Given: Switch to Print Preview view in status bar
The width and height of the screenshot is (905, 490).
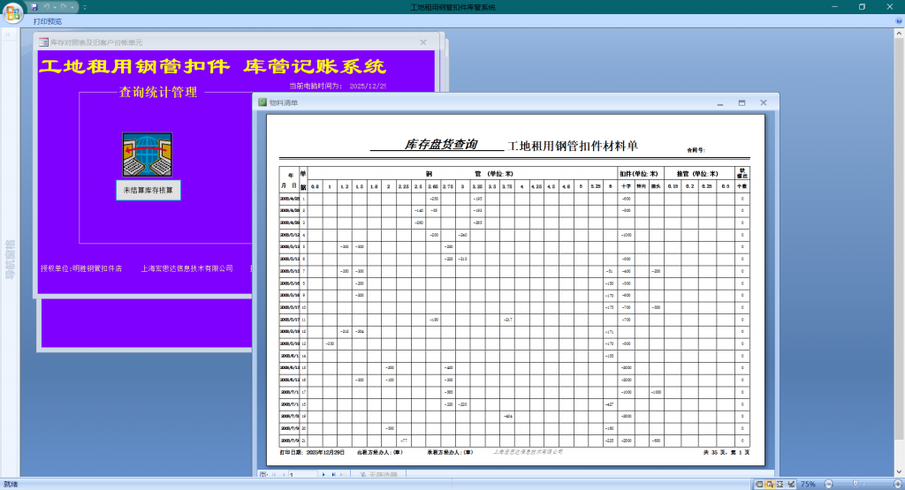Looking at the screenshot, I should (771, 484).
